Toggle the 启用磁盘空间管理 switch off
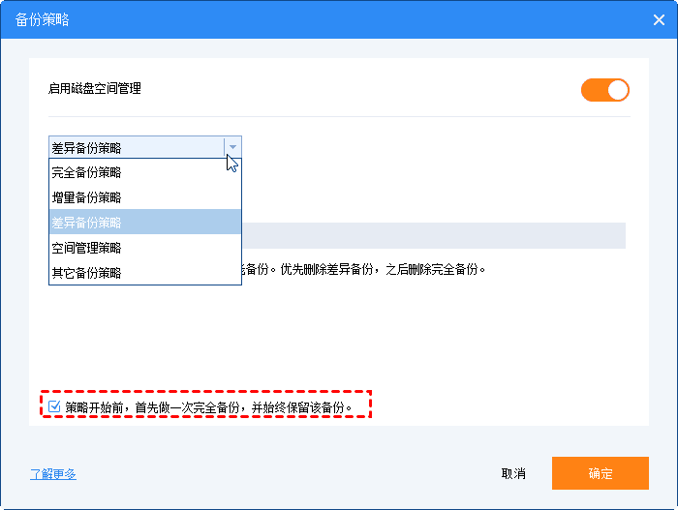Image resolution: width=678 pixels, height=510 pixels. click(605, 90)
